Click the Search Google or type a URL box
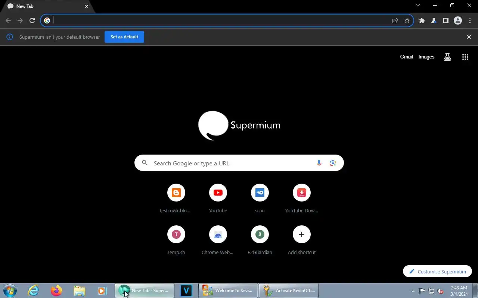 (239, 163)
